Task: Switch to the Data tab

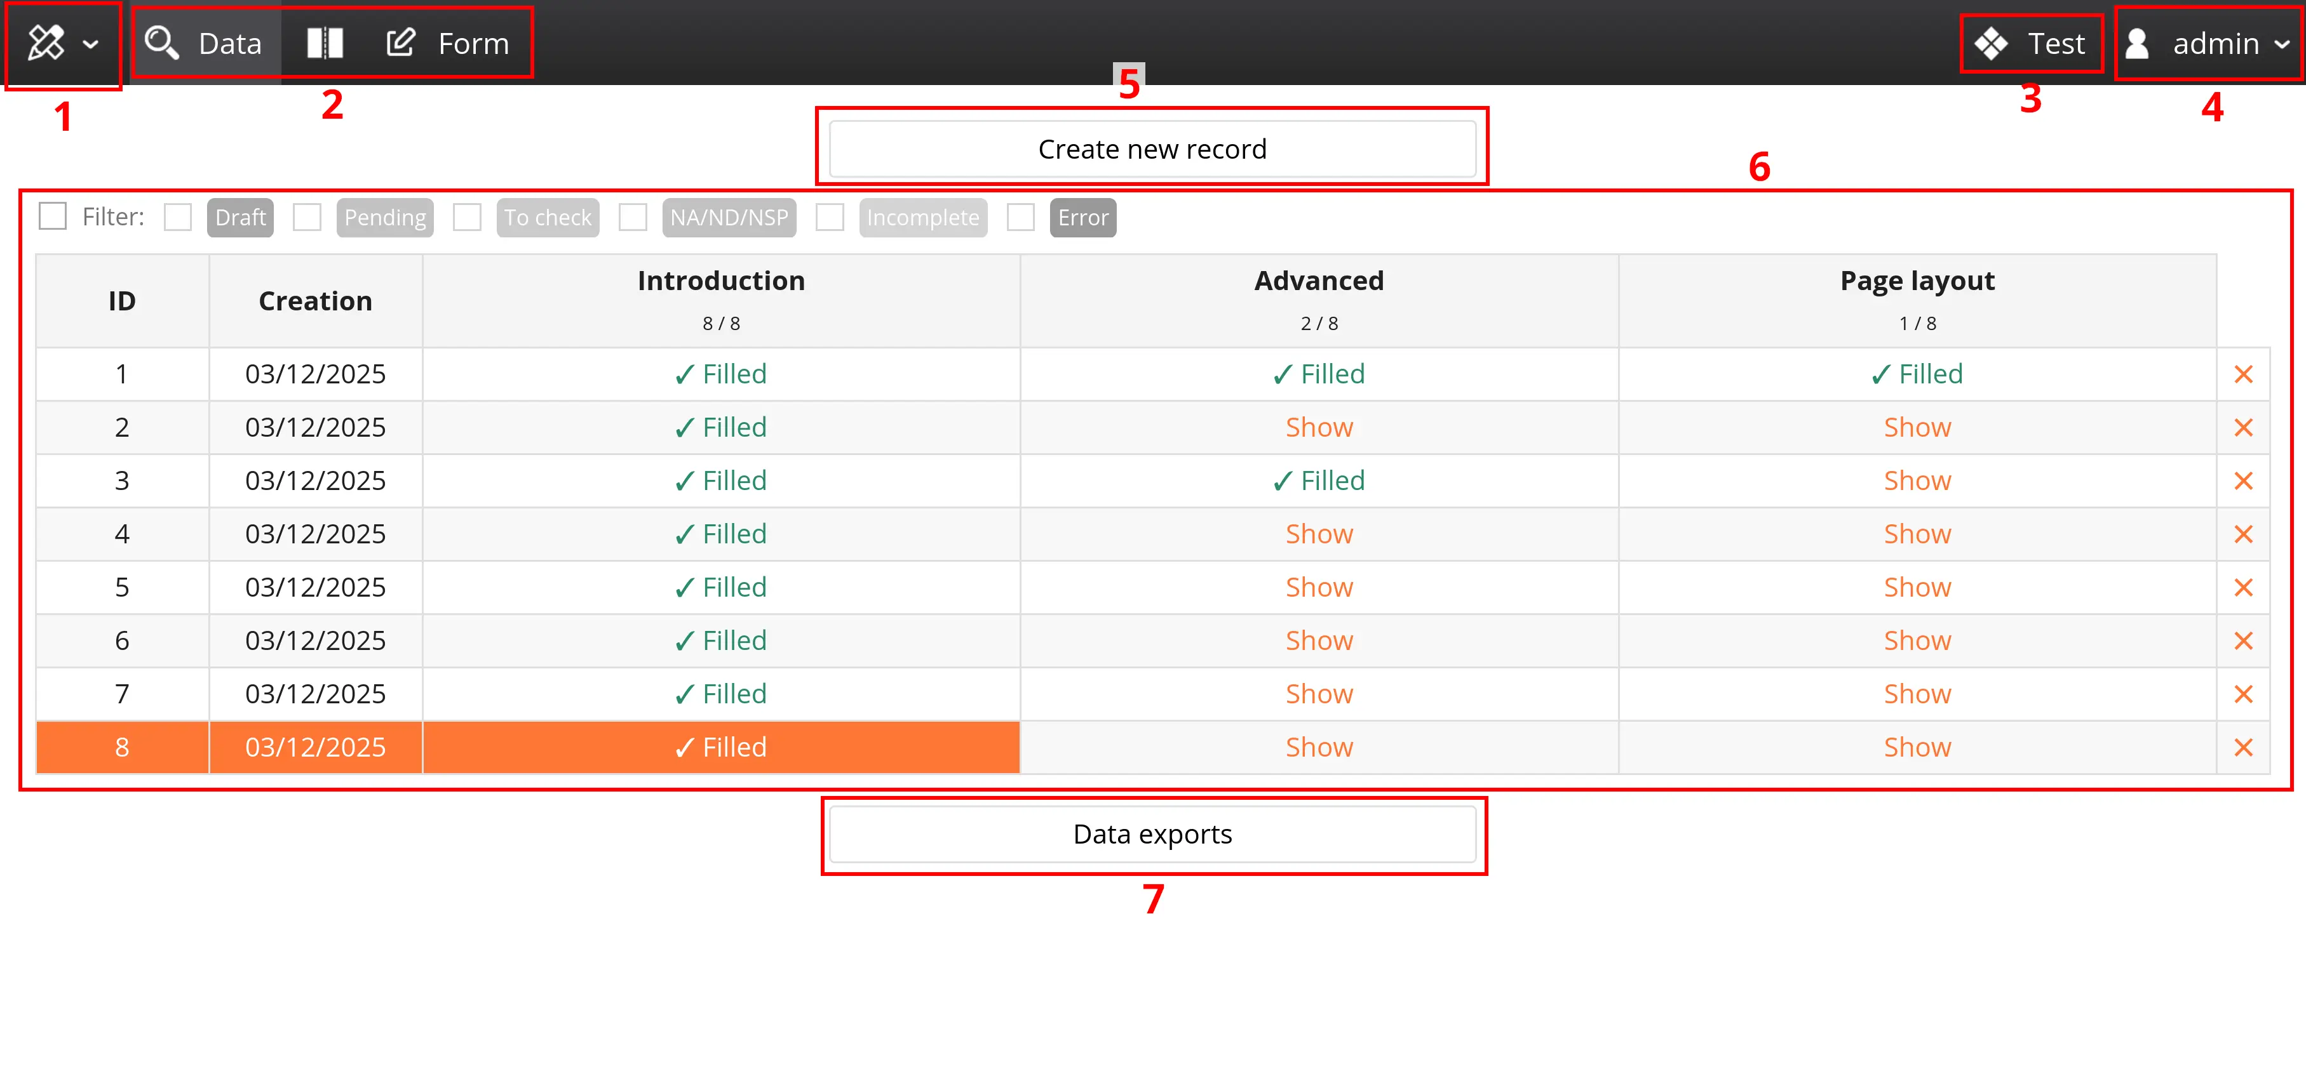Action: tap(229, 43)
